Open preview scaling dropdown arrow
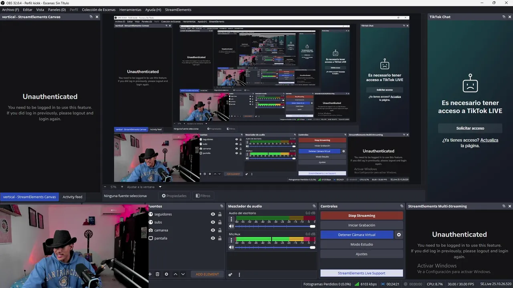 160,187
